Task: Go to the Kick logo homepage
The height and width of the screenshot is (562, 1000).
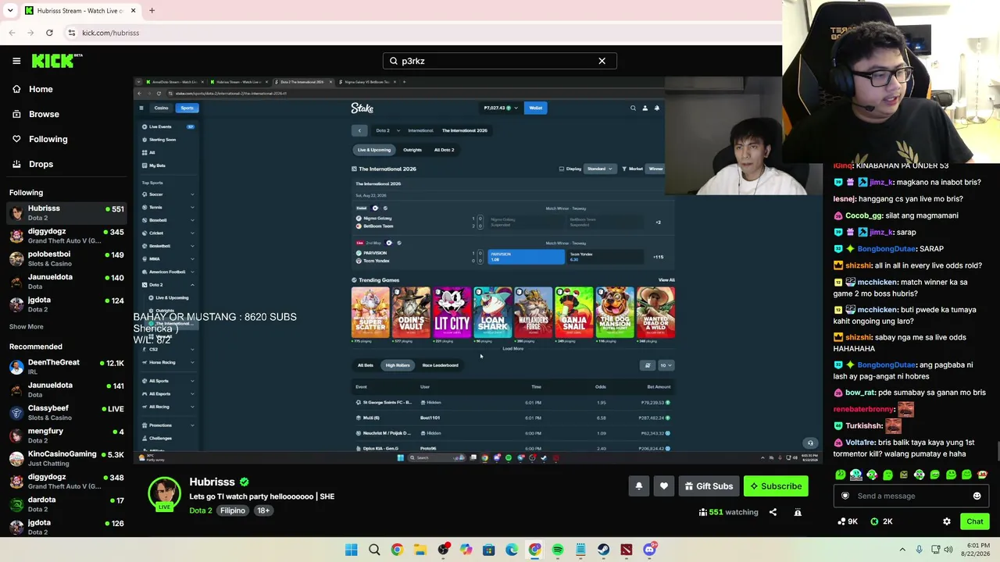Action: (x=57, y=61)
